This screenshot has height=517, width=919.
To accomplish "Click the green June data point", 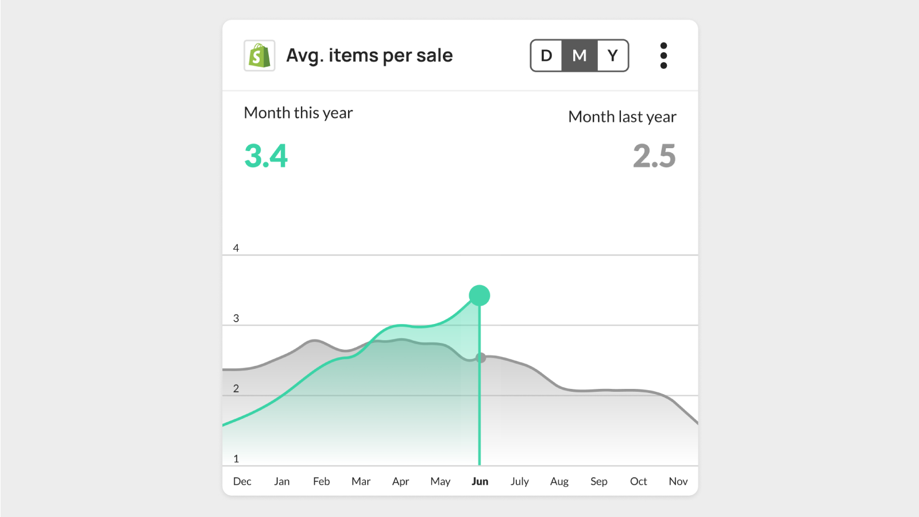I will click(480, 295).
